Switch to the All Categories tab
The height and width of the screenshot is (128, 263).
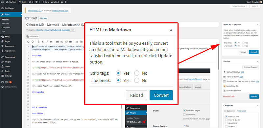click(230, 111)
